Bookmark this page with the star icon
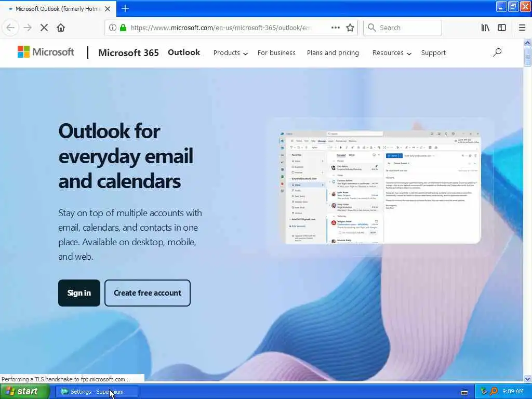 point(350,28)
